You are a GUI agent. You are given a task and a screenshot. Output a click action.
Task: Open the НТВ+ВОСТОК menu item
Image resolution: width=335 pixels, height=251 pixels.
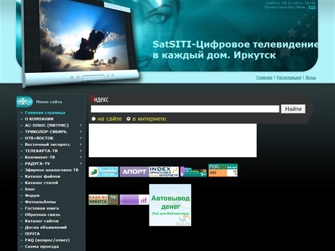(39, 138)
